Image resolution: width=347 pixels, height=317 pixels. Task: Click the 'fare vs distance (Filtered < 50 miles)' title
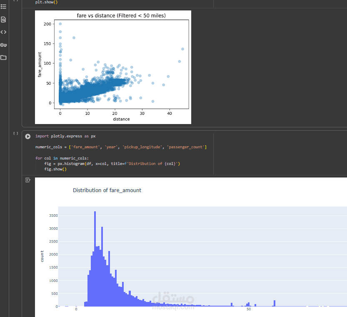[x=121, y=15]
